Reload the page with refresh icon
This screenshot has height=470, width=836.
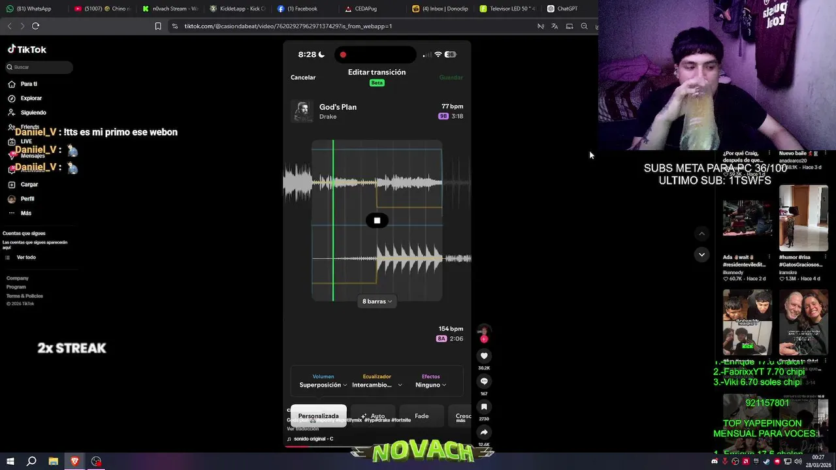pos(35,26)
